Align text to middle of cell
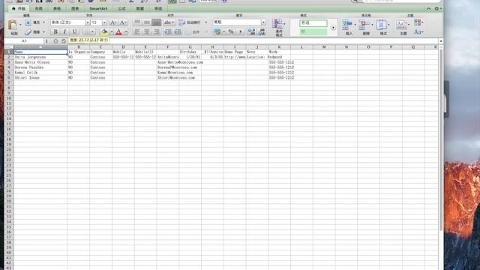 click(147, 22)
